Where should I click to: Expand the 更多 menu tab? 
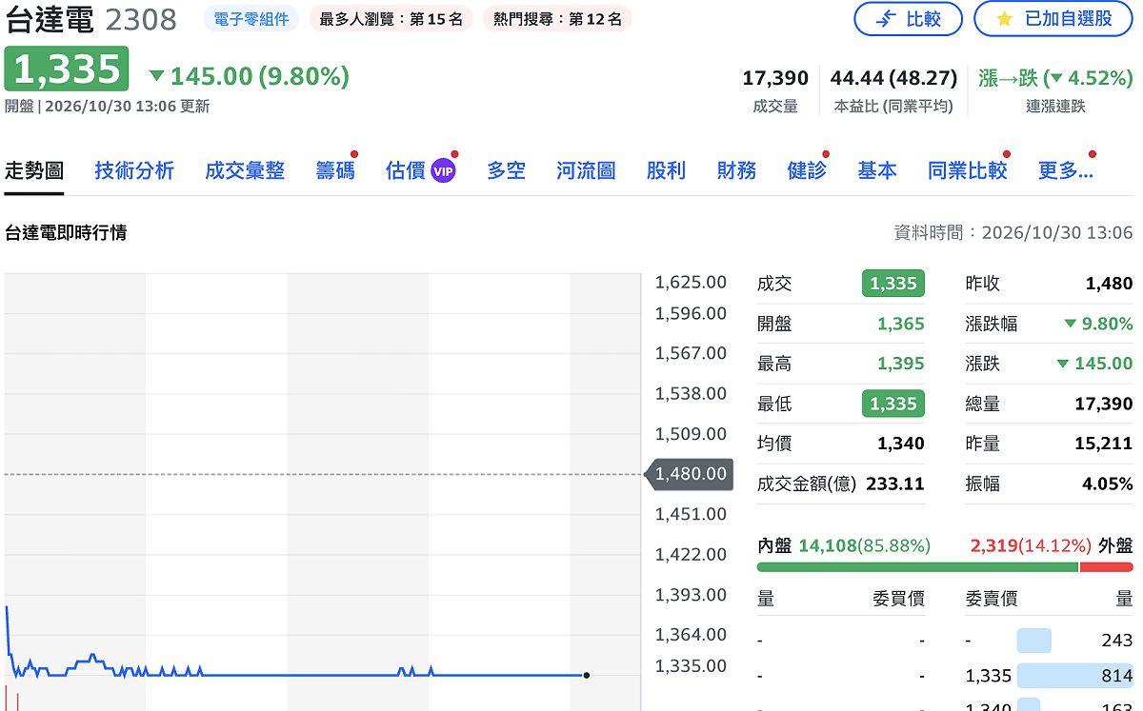coord(1065,170)
